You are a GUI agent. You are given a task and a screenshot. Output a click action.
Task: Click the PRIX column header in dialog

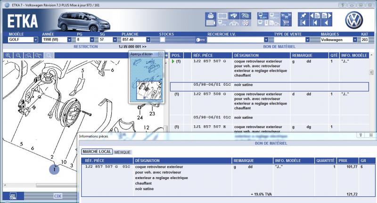(348, 161)
